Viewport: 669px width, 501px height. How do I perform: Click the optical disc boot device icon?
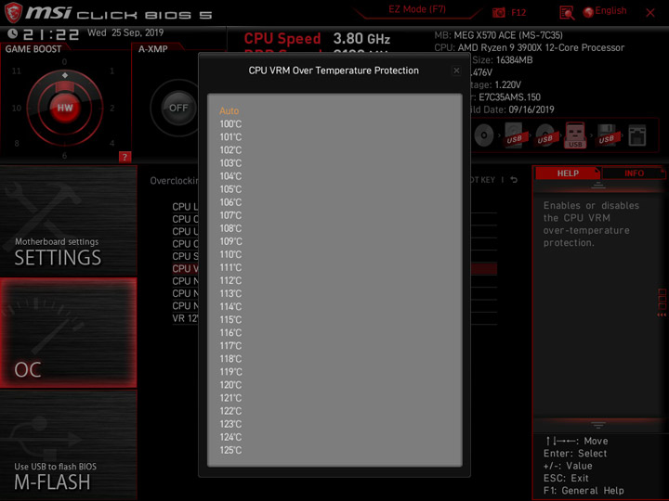pyautogui.click(x=484, y=135)
